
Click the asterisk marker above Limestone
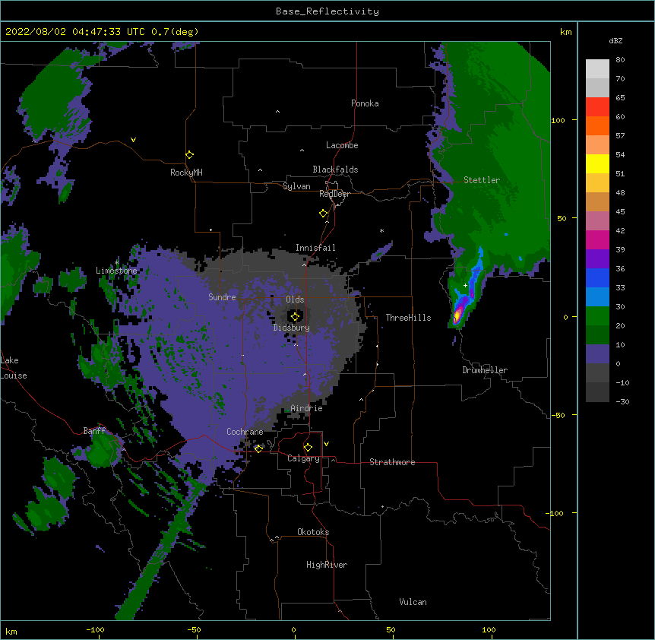116,263
